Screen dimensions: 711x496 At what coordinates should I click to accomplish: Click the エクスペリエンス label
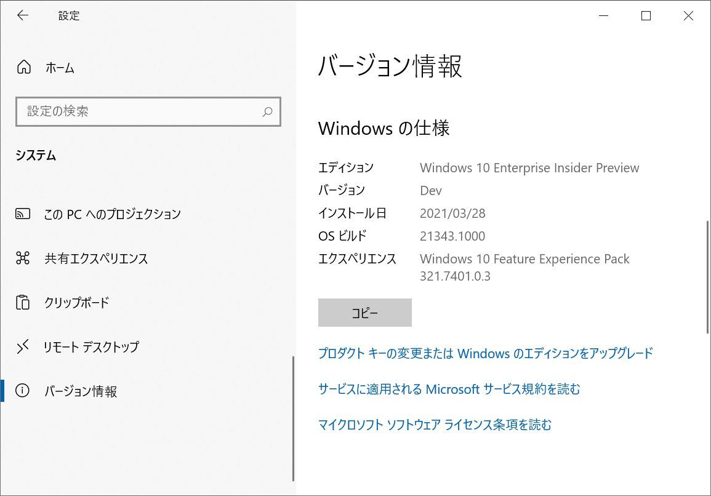357,259
